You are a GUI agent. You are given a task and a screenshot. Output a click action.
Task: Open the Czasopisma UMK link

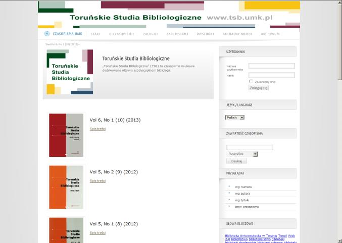click(x=67, y=34)
